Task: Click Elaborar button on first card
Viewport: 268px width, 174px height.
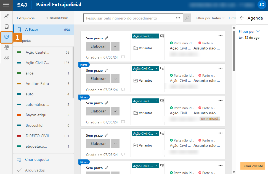Action: 98,46
